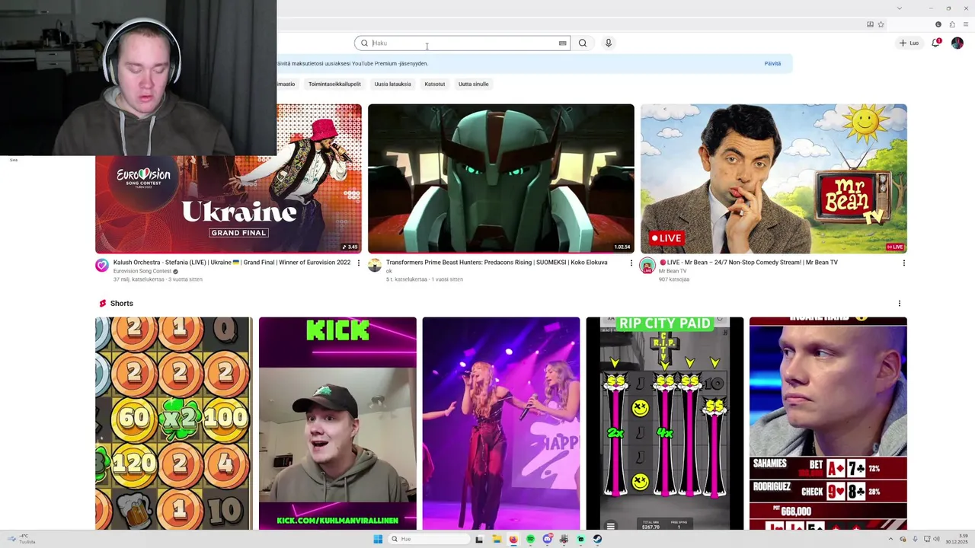The image size is (975, 548).
Task: Open the Eurovision Song Contest channel avatar
Action: click(x=101, y=266)
